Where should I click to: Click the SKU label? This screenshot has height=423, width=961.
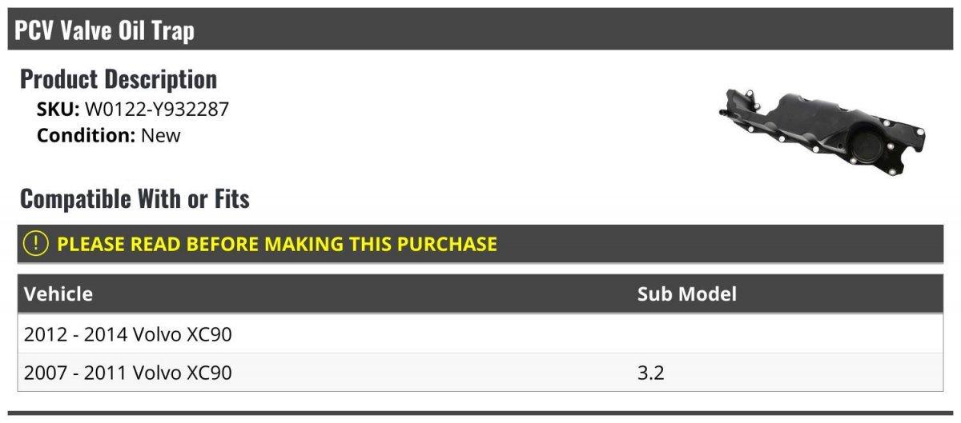pyautogui.click(x=58, y=109)
